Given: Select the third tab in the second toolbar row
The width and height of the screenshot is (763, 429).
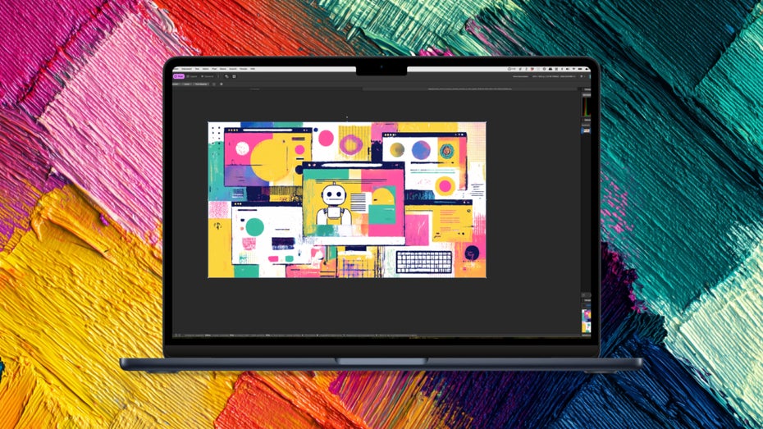Looking at the screenshot, I should 201,84.
